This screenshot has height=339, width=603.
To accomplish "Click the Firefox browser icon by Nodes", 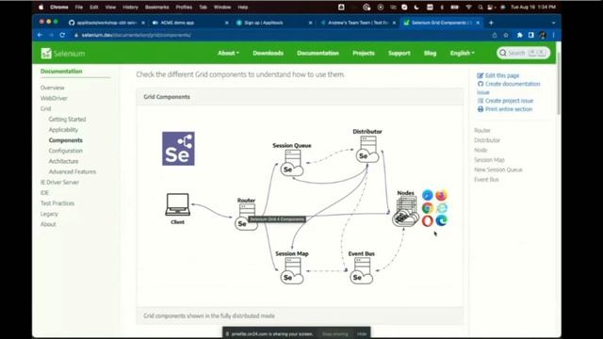I will (441, 195).
